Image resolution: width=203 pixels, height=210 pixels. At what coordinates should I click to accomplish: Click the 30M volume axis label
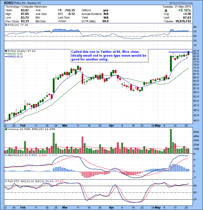pyautogui.click(x=196, y=140)
